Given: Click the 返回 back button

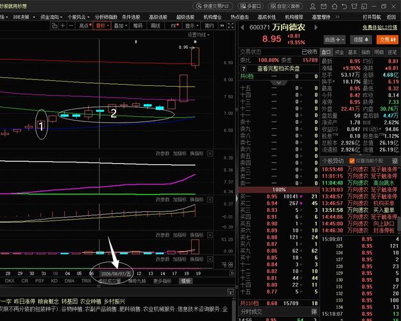Looking at the screenshot, I should click(x=391, y=17).
